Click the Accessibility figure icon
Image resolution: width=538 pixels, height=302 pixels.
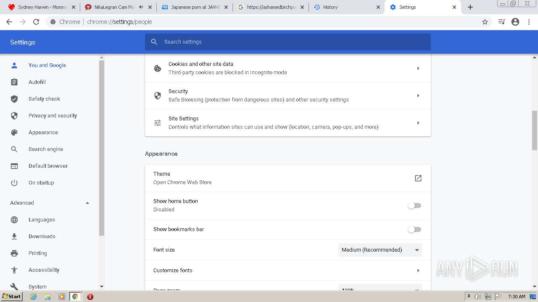tap(14, 270)
